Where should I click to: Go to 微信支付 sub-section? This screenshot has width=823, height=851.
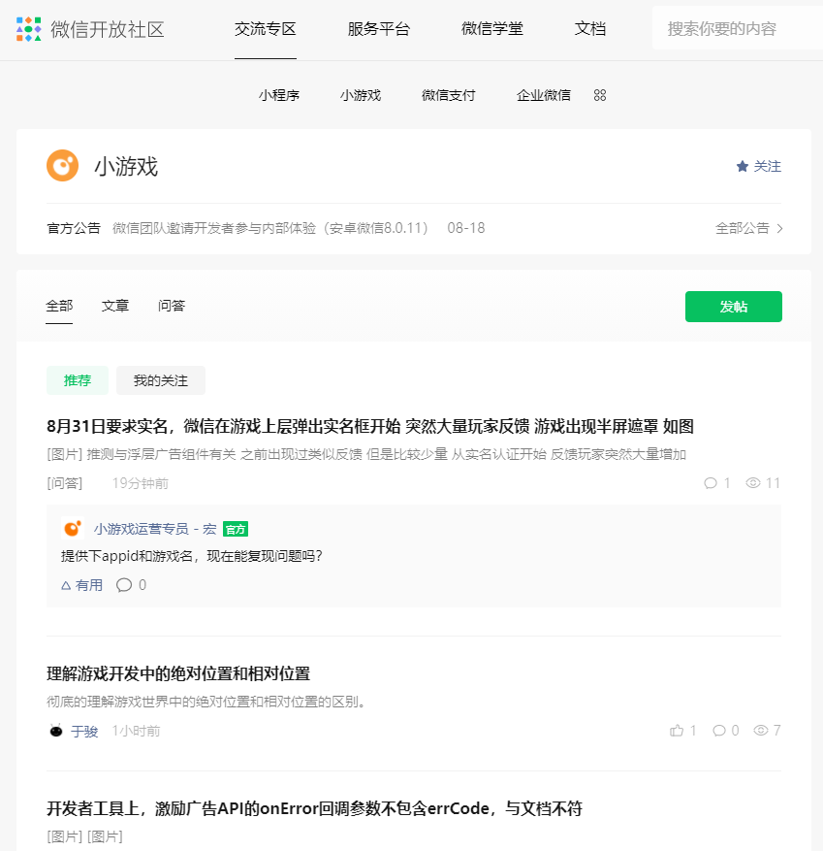pyautogui.click(x=449, y=95)
